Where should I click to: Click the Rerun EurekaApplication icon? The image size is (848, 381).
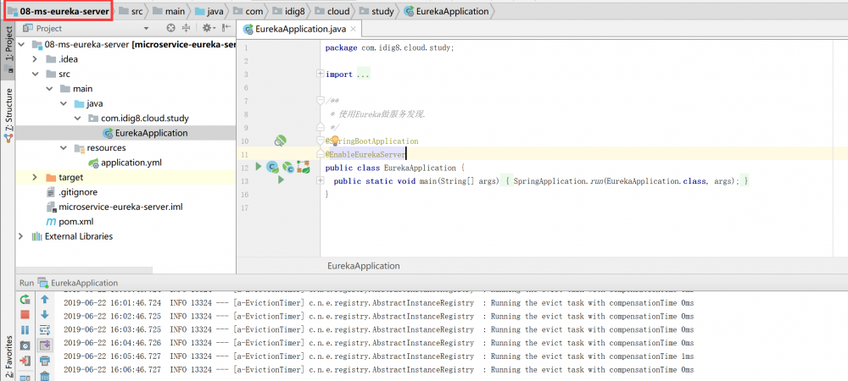(25, 299)
